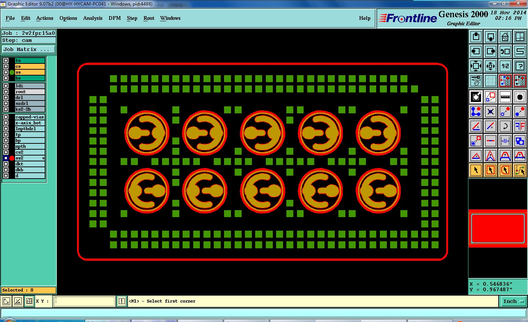Click the blue overlapping shapes icon
Viewport: 528px width, 322px height.
point(520,141)
